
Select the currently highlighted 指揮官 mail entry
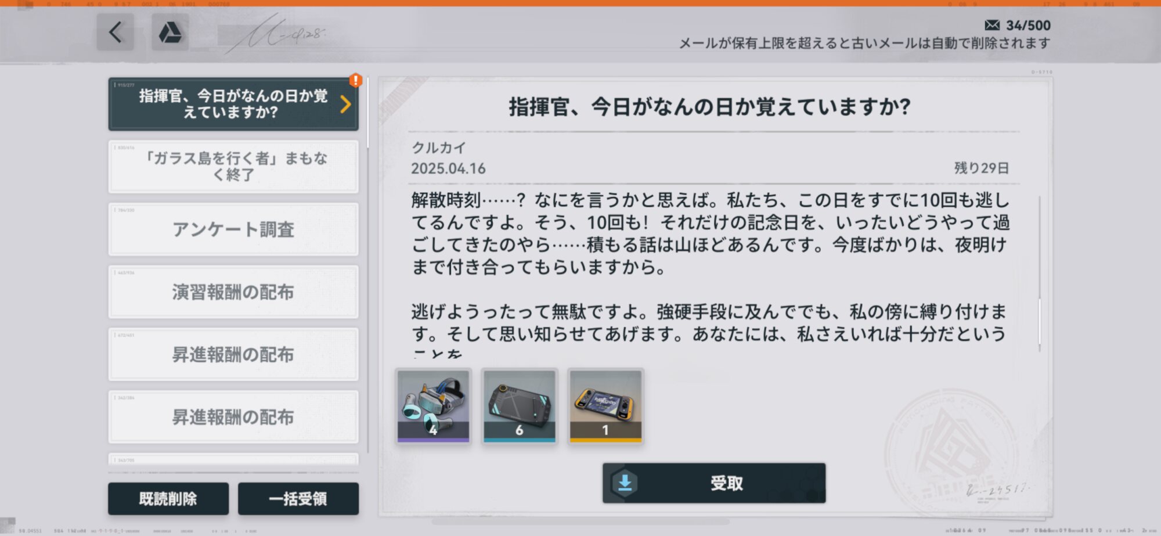233,104
